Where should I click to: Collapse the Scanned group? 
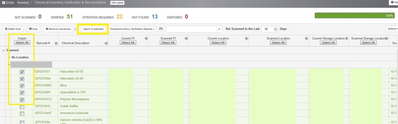coord(4,50)
